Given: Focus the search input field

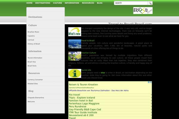Looking at the screenshot, I should [x=131, y=3].
